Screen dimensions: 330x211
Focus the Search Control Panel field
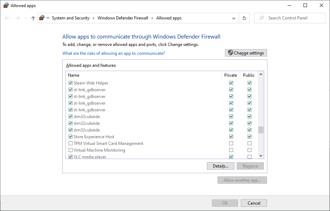(x=290, y=18)
